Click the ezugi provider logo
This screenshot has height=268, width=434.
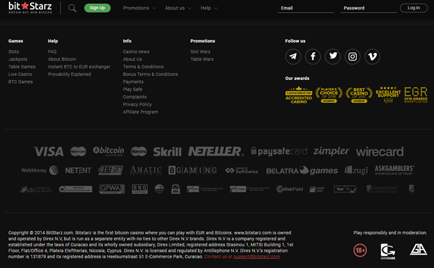coord(356,170)
